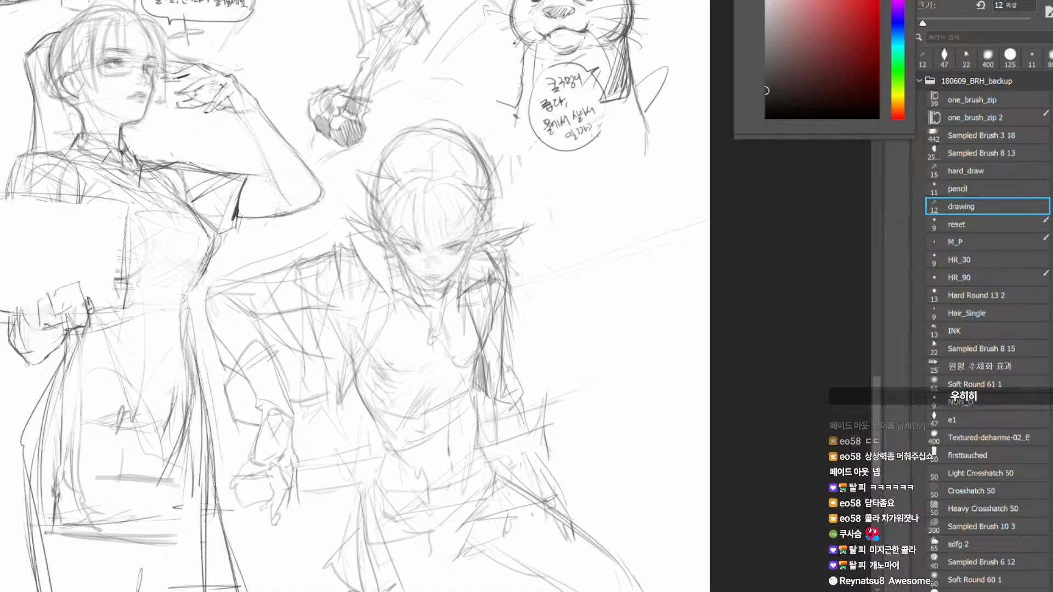
Task: Select the 125 hard round recent brush
Action: [1010, 58]
